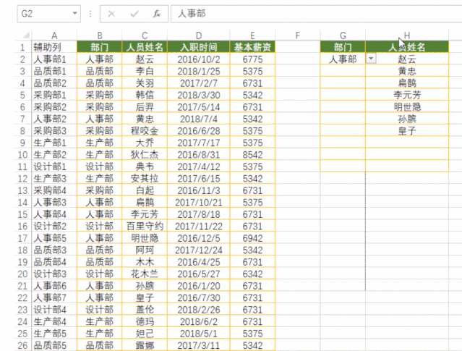Screen dimensions: 462x351
Task: Click 关羽 in the name column
Action: [145, 83]
